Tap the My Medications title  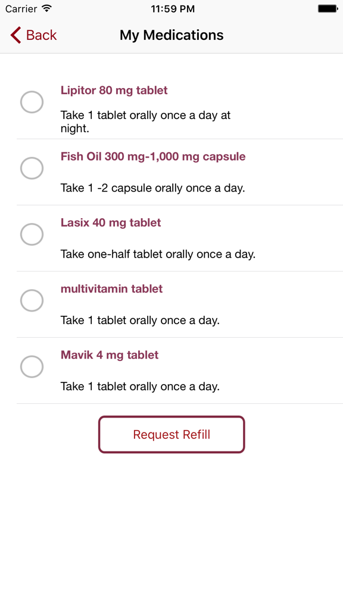coord(171,35)
